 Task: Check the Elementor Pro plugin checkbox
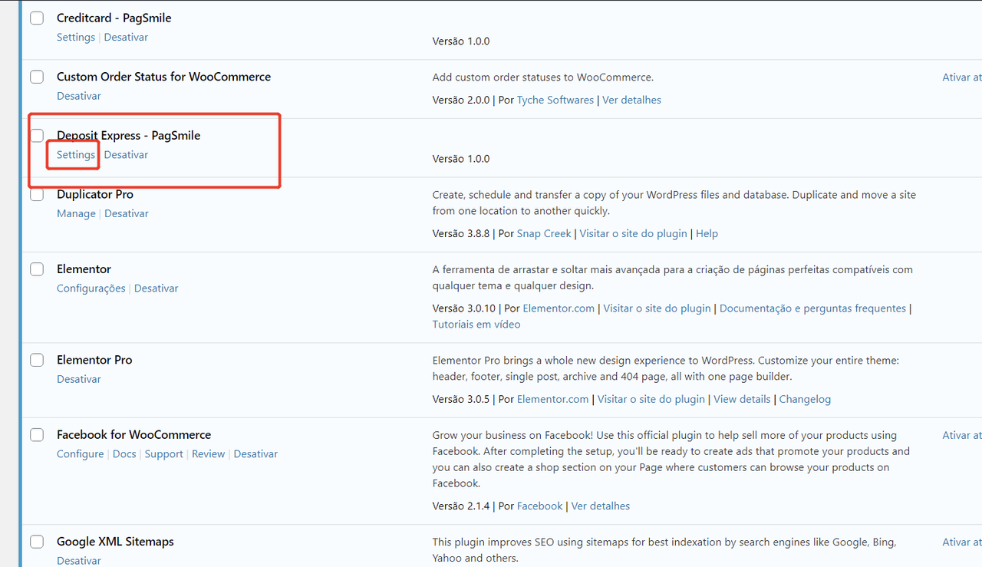click(37, 360)
